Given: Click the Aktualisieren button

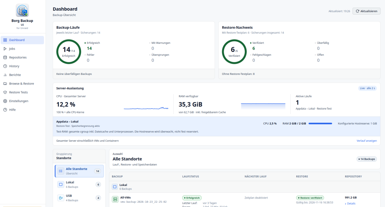Looking at the screenshot, I should 367,11.
